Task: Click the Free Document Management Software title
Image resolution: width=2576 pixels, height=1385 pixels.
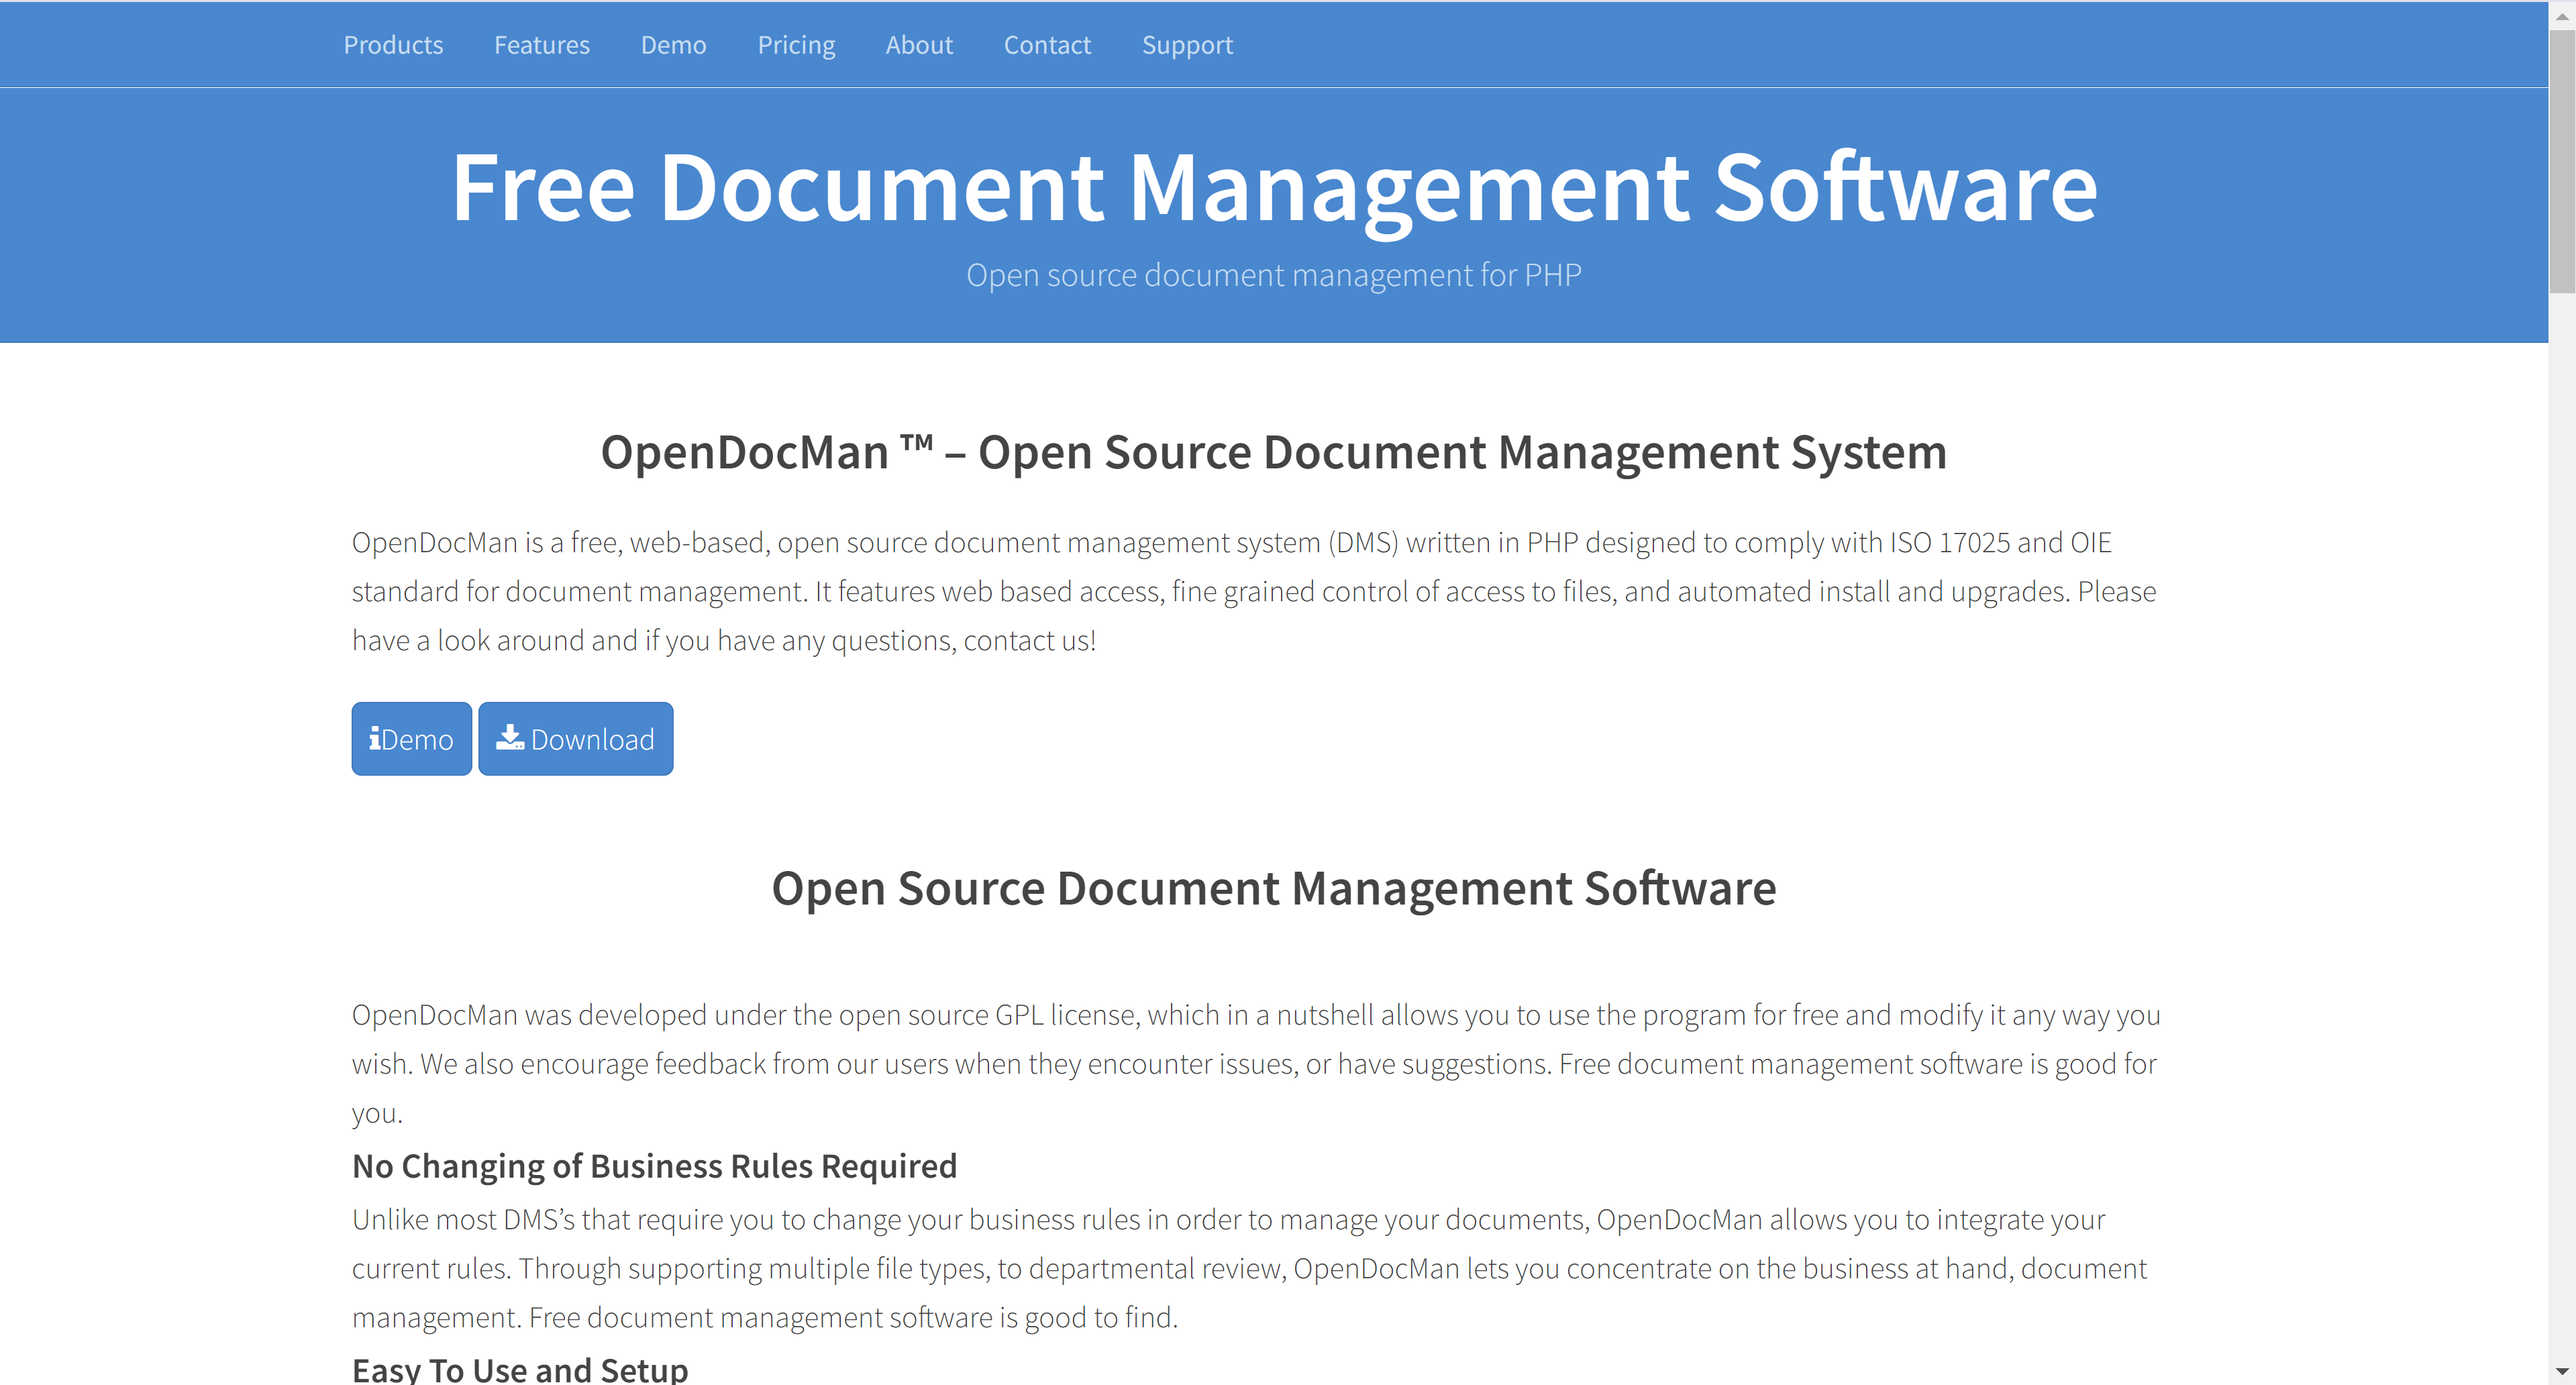Action: 1274,187
